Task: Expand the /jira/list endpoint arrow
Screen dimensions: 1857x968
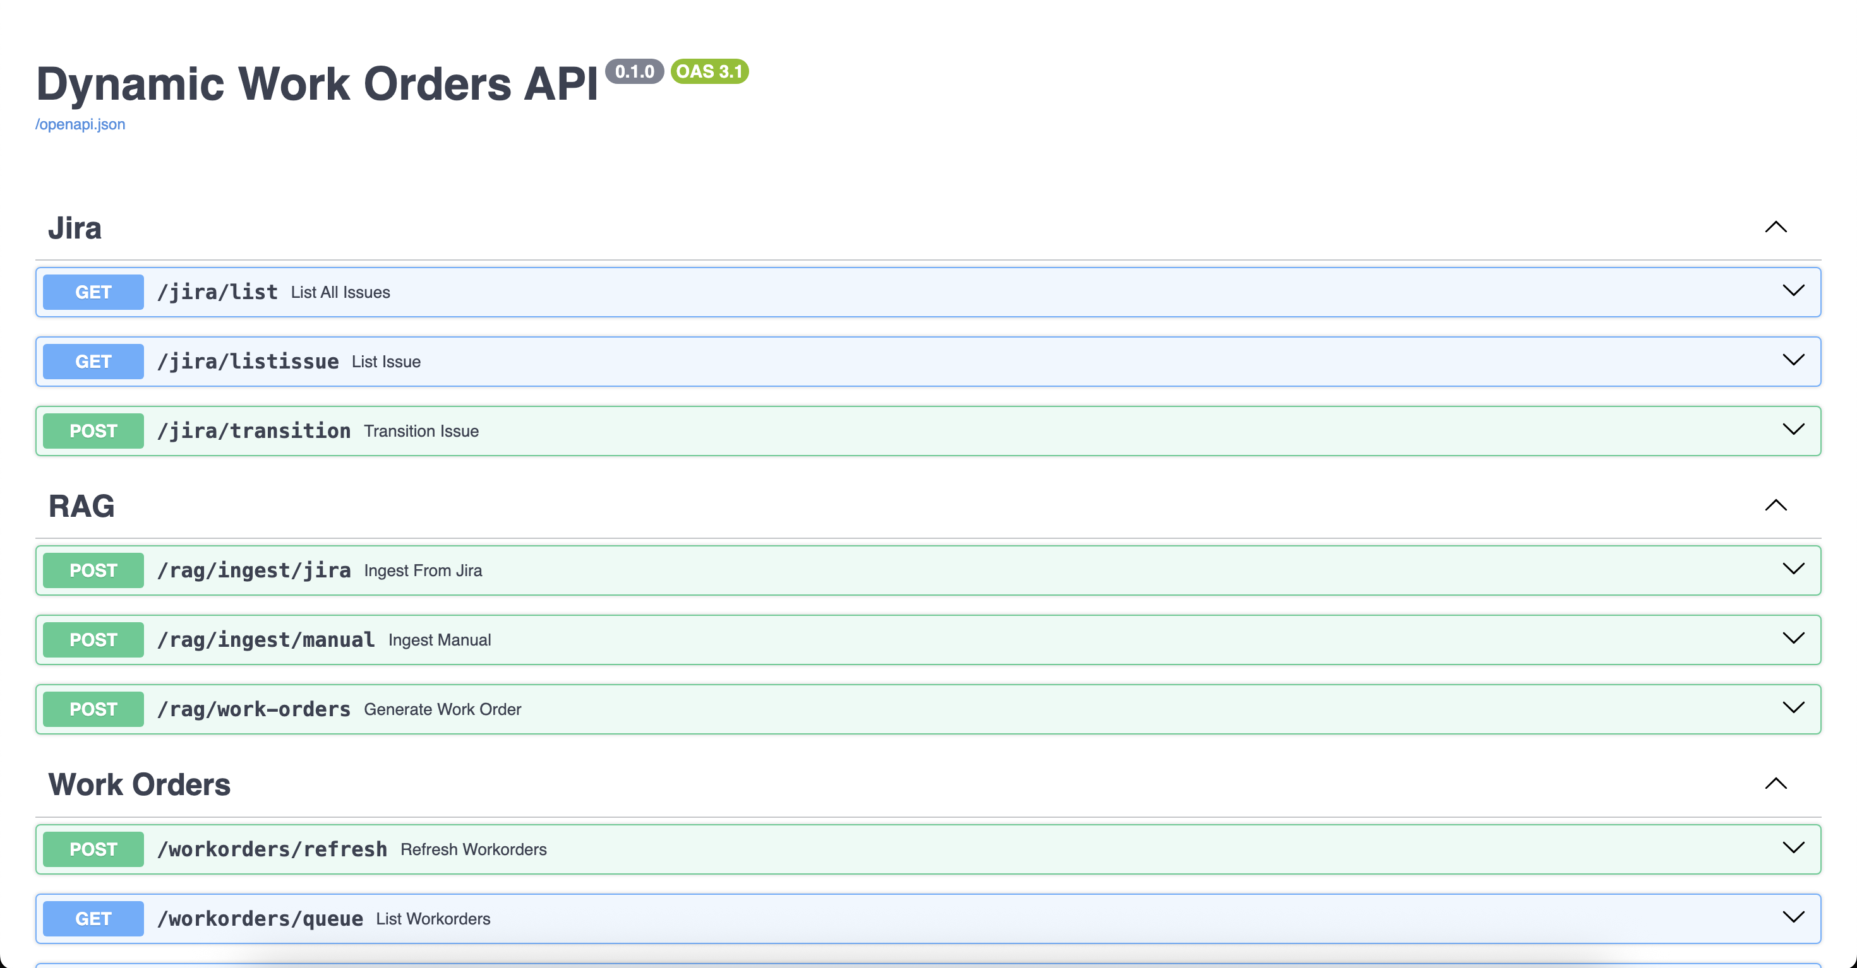Action: [1793, 291]
